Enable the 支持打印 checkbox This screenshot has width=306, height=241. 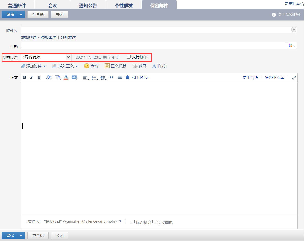pyautogui.click(x=129, y=57)
